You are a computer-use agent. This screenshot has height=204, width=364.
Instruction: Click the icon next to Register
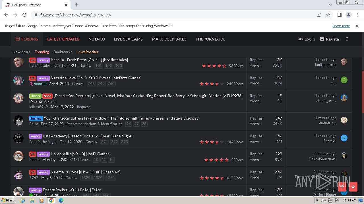pyautogui.click(x=347, y=39)
